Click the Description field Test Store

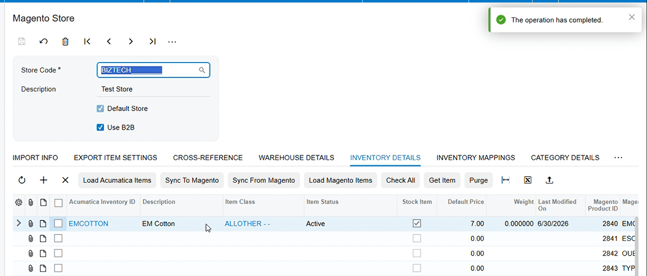154,89
